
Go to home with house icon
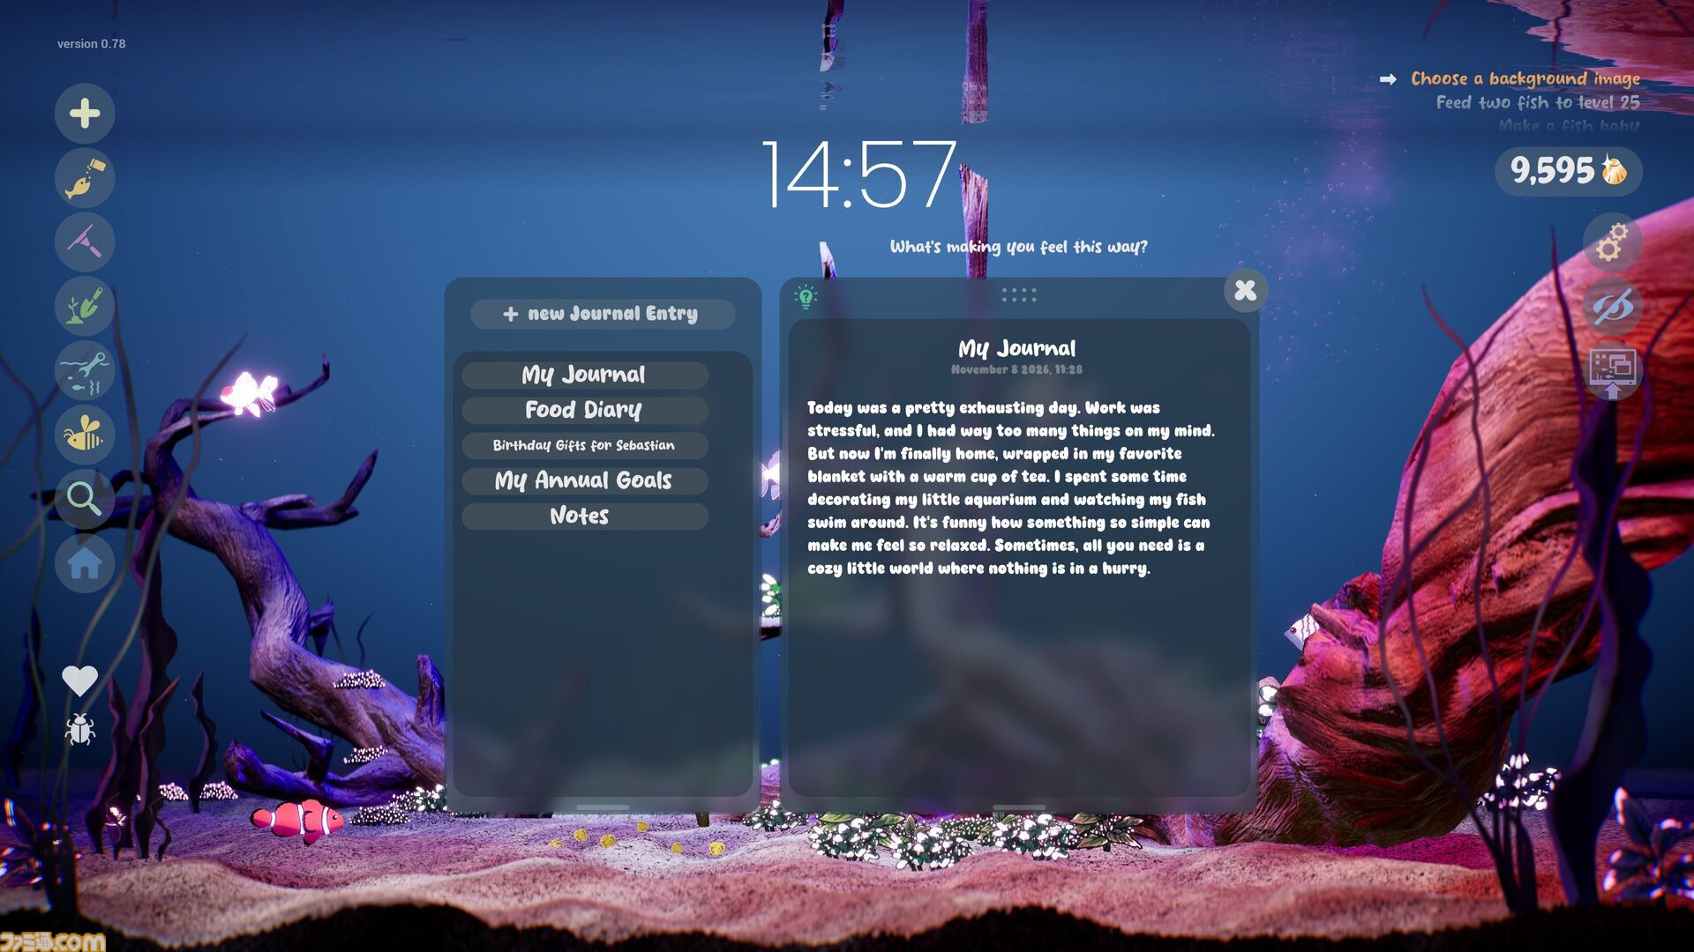pyautogui.click(x=85, y=563)
